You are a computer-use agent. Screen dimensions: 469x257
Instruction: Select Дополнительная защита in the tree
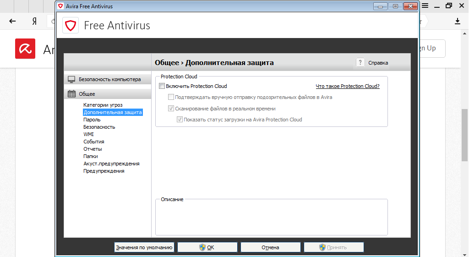113,112
